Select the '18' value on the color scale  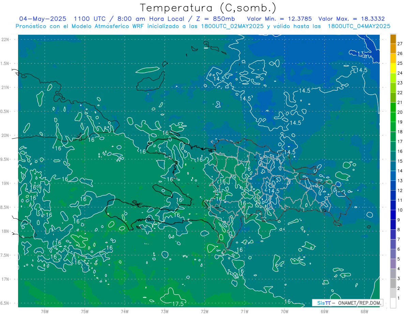point(400,132)
